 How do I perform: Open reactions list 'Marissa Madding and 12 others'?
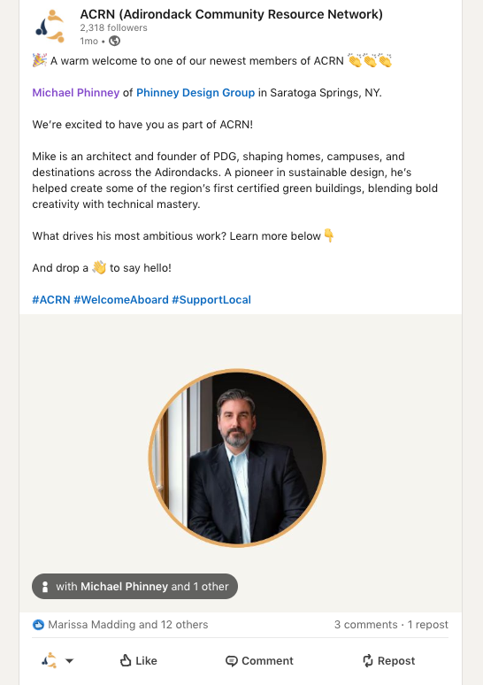[x=128, y=625]
